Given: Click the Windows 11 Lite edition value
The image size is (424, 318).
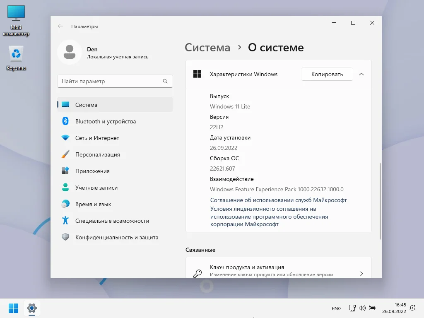Looking at the screenshot, I should point(230,106).
